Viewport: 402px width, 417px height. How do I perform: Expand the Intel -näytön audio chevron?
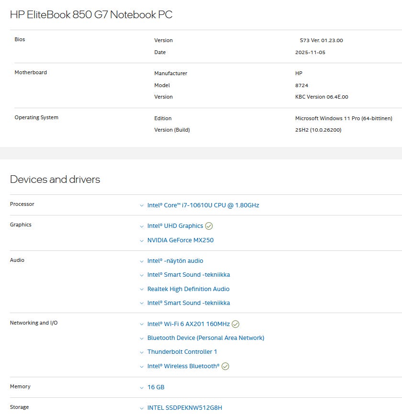click(142, 261)
